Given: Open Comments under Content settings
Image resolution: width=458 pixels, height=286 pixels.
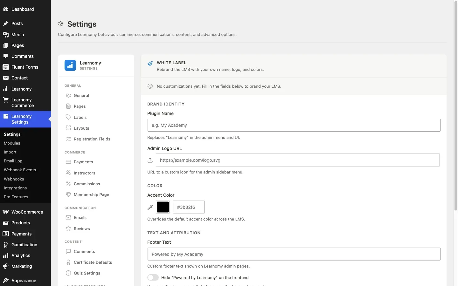Looking at the screenshot, I should click(x=96, y=251).
